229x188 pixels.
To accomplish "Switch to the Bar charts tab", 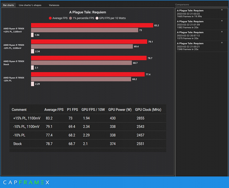I will (8, 5).
